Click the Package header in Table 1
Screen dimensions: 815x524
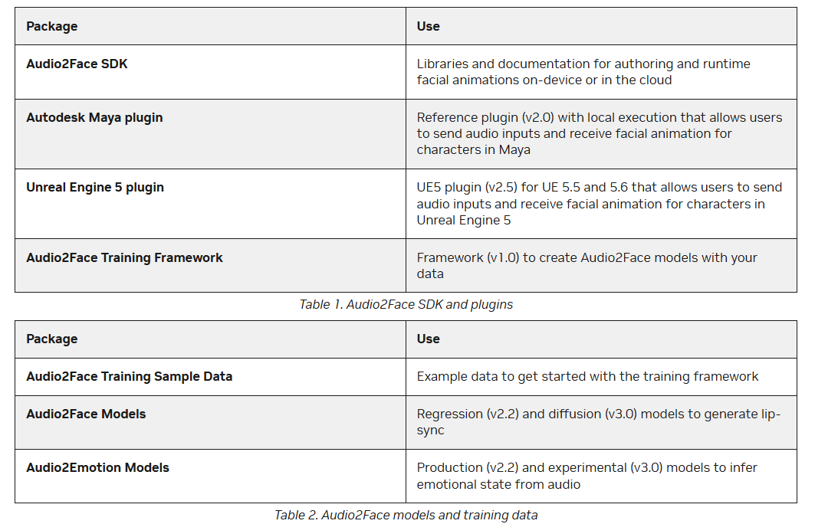point(52,26)
